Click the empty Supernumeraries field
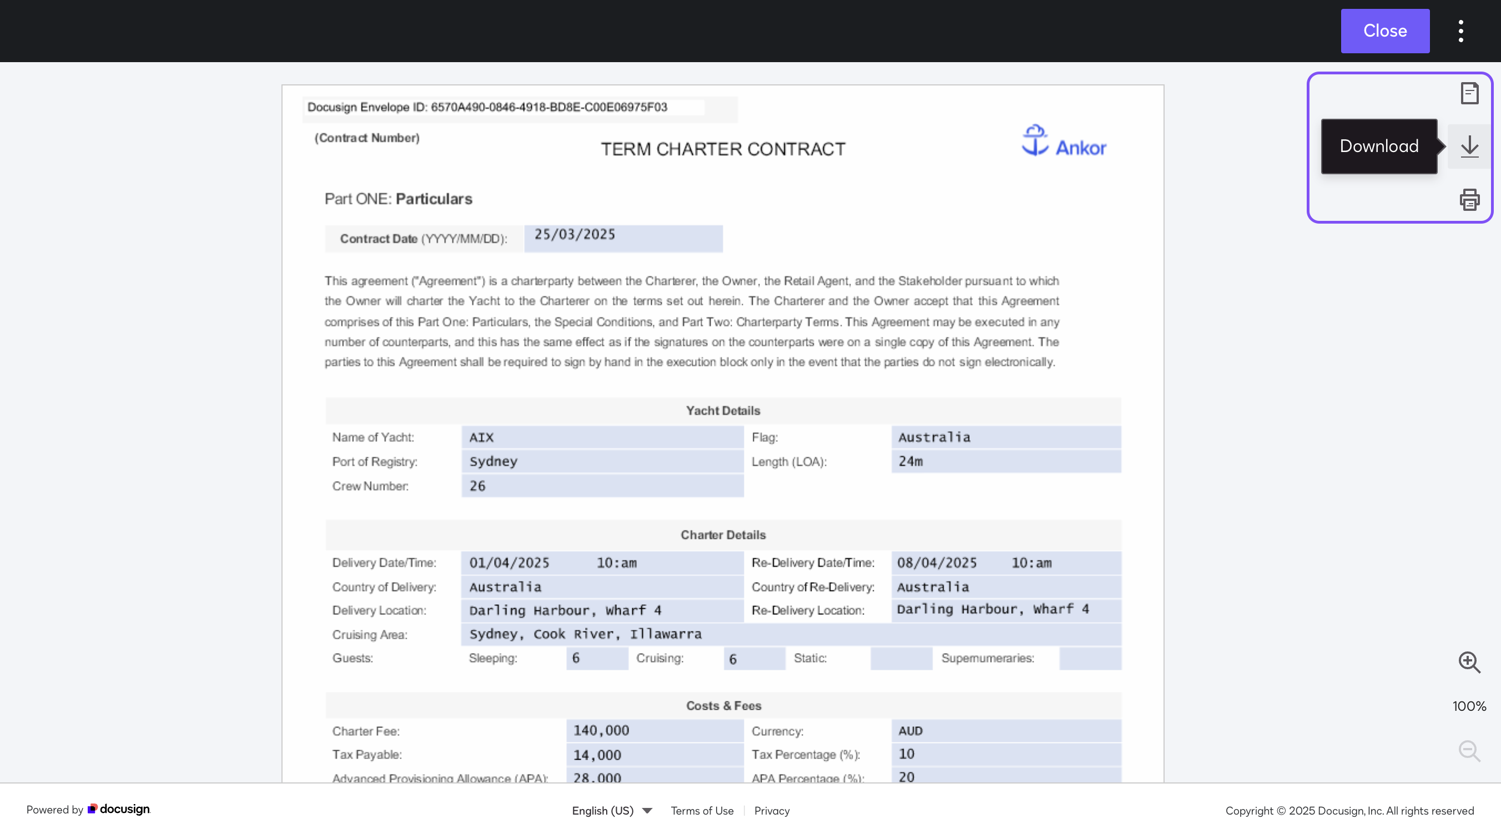1501x839 pixels. click(x=1090, y=658)
